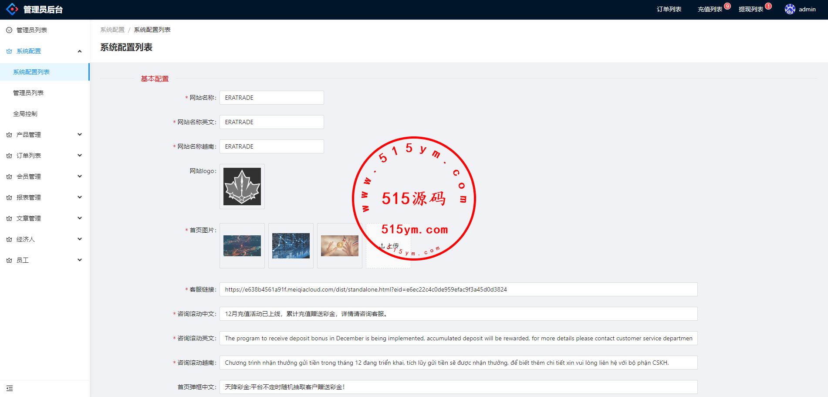Select the first homepage image thumbnail

pos(242,246)
